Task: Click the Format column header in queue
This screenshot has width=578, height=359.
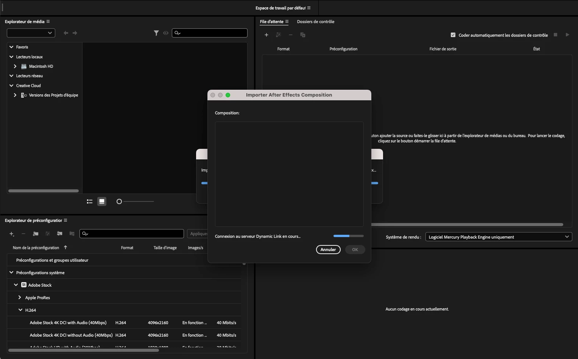Action: pos(284,49)
